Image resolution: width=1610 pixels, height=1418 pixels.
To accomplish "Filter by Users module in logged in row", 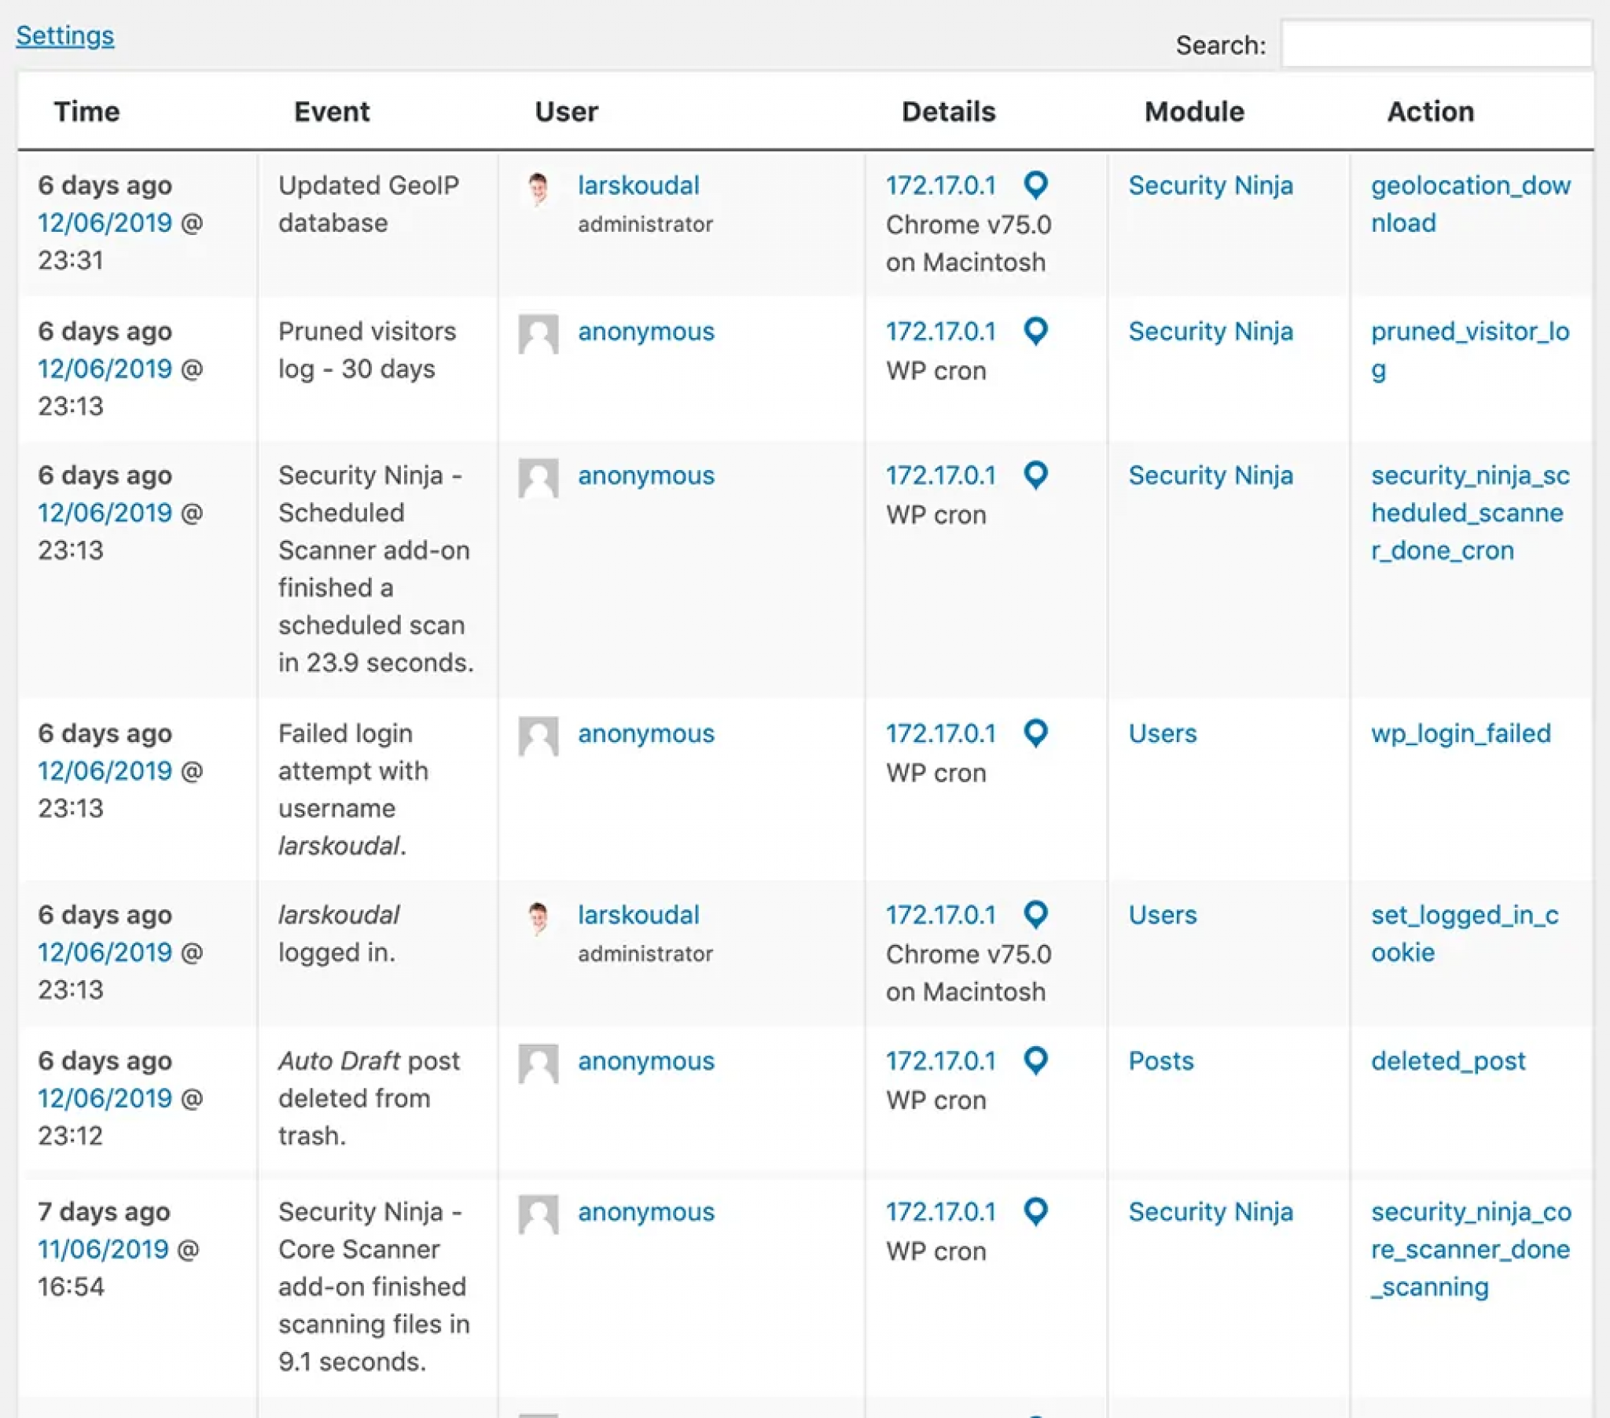I will tap(1163, 916).
